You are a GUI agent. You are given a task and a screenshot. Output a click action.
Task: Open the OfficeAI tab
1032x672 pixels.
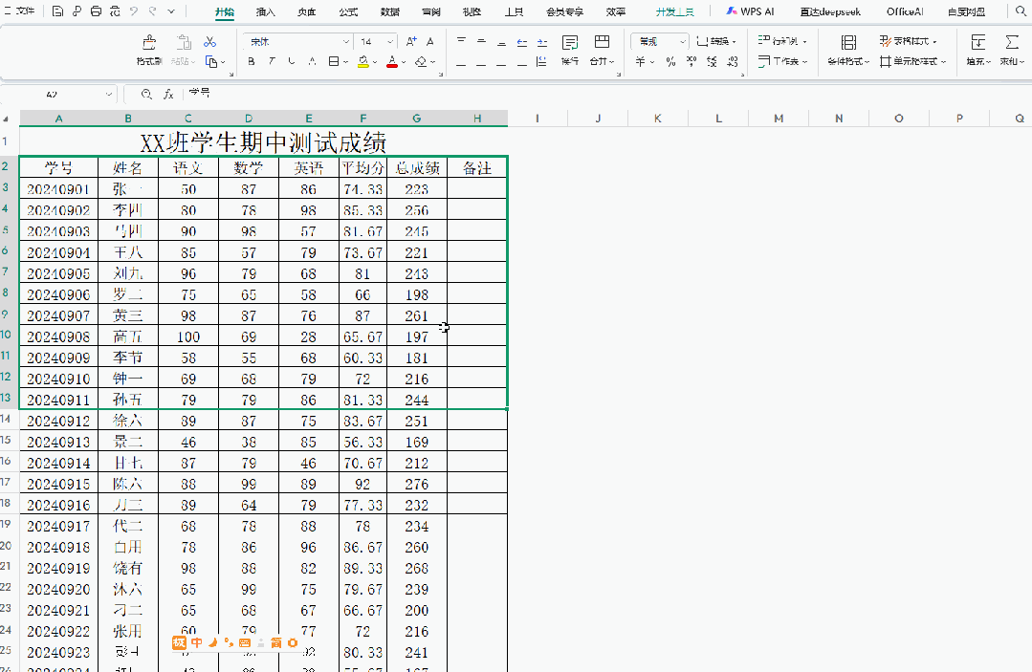[905, 11]
